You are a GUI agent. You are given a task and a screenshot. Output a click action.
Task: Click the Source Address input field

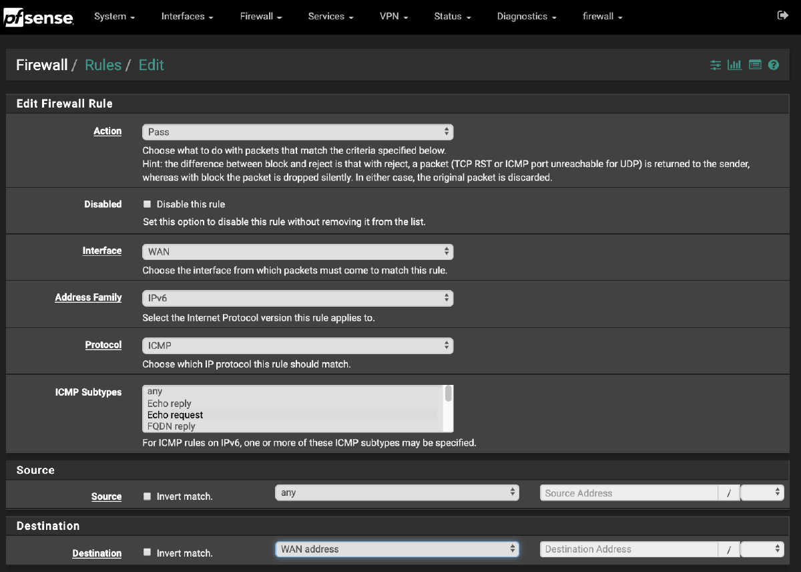coord(627,492)
